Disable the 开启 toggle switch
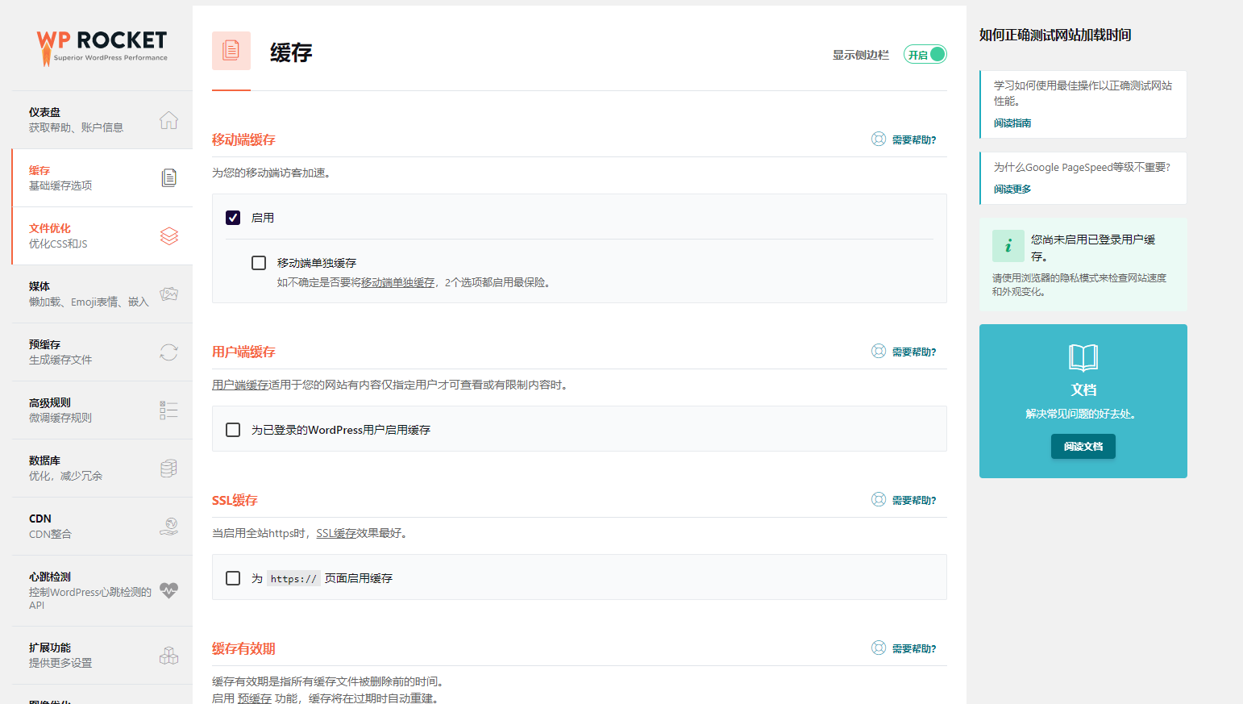 point(925,53)
